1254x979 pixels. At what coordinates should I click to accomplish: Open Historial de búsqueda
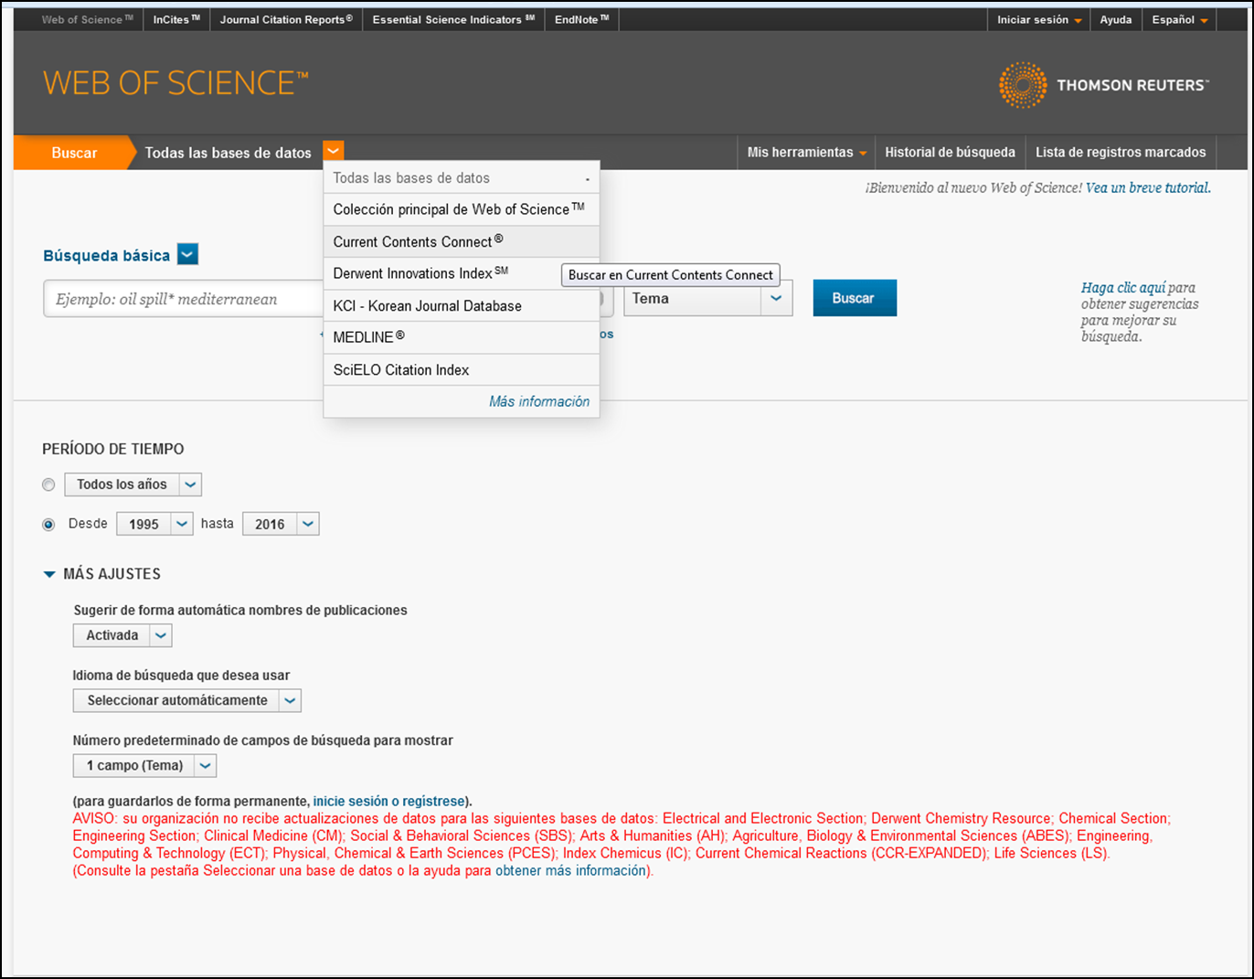tap(950, 153)
